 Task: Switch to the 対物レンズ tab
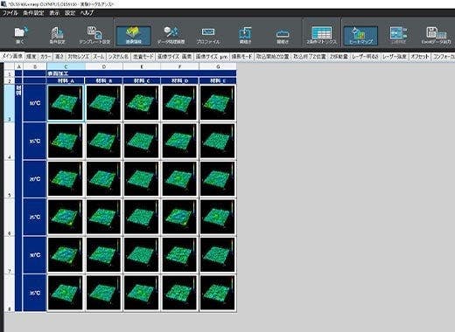(x=79, y=57)
